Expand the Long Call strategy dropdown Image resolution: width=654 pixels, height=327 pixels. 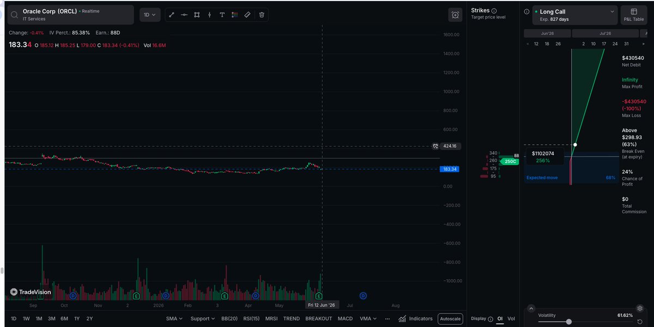click(574, 15)
